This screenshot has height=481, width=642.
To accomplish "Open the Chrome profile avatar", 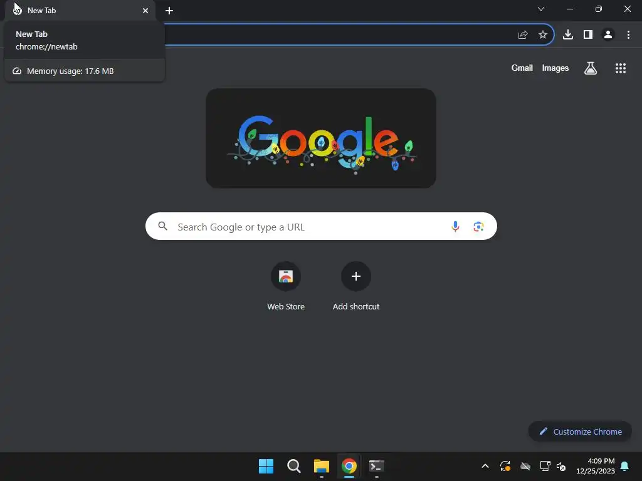I will (608, 35).
